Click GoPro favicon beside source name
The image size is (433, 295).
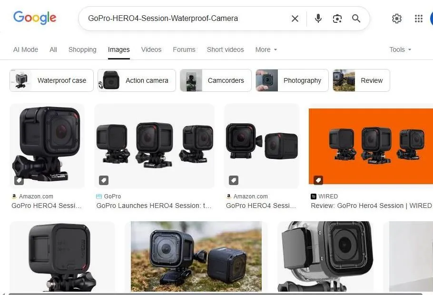(x=99, y=197)
